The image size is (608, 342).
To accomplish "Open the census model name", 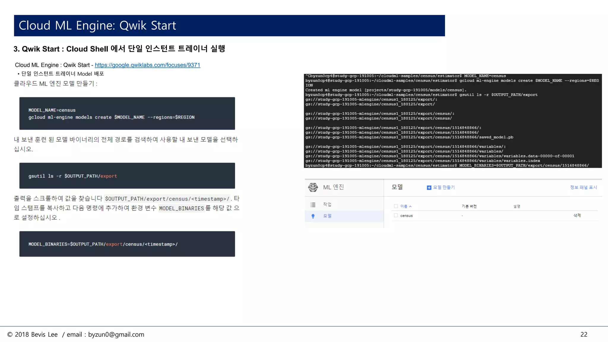I will tap(406, 216).
